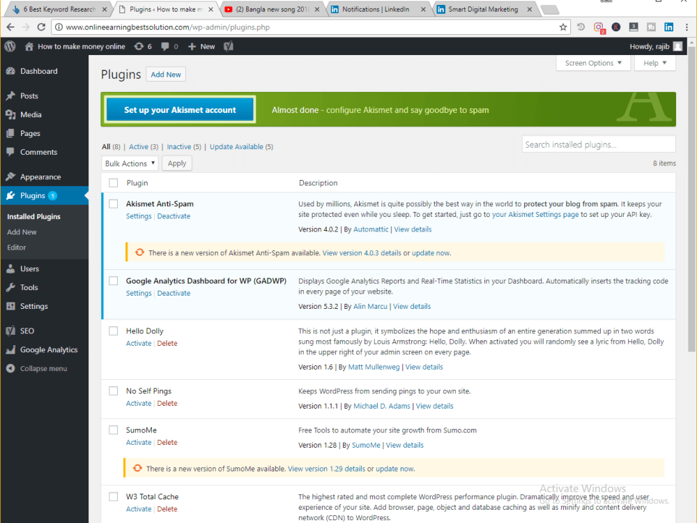Screen dimensions: 697x523
Task: Switch to Notifications LinkedIn tab
Action: click(376, 9)
